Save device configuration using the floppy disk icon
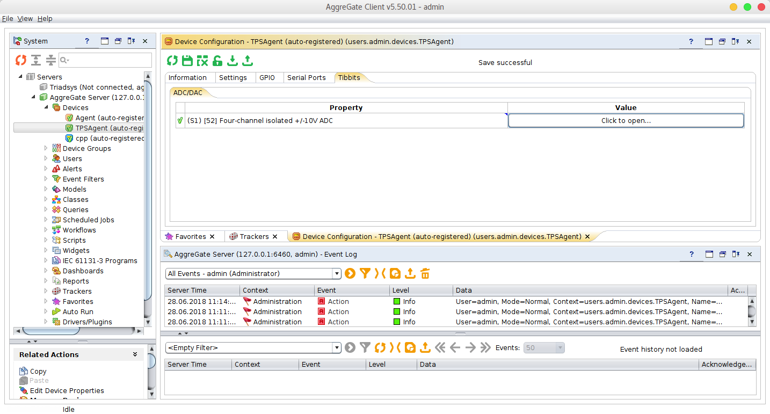 pos(187,61)
